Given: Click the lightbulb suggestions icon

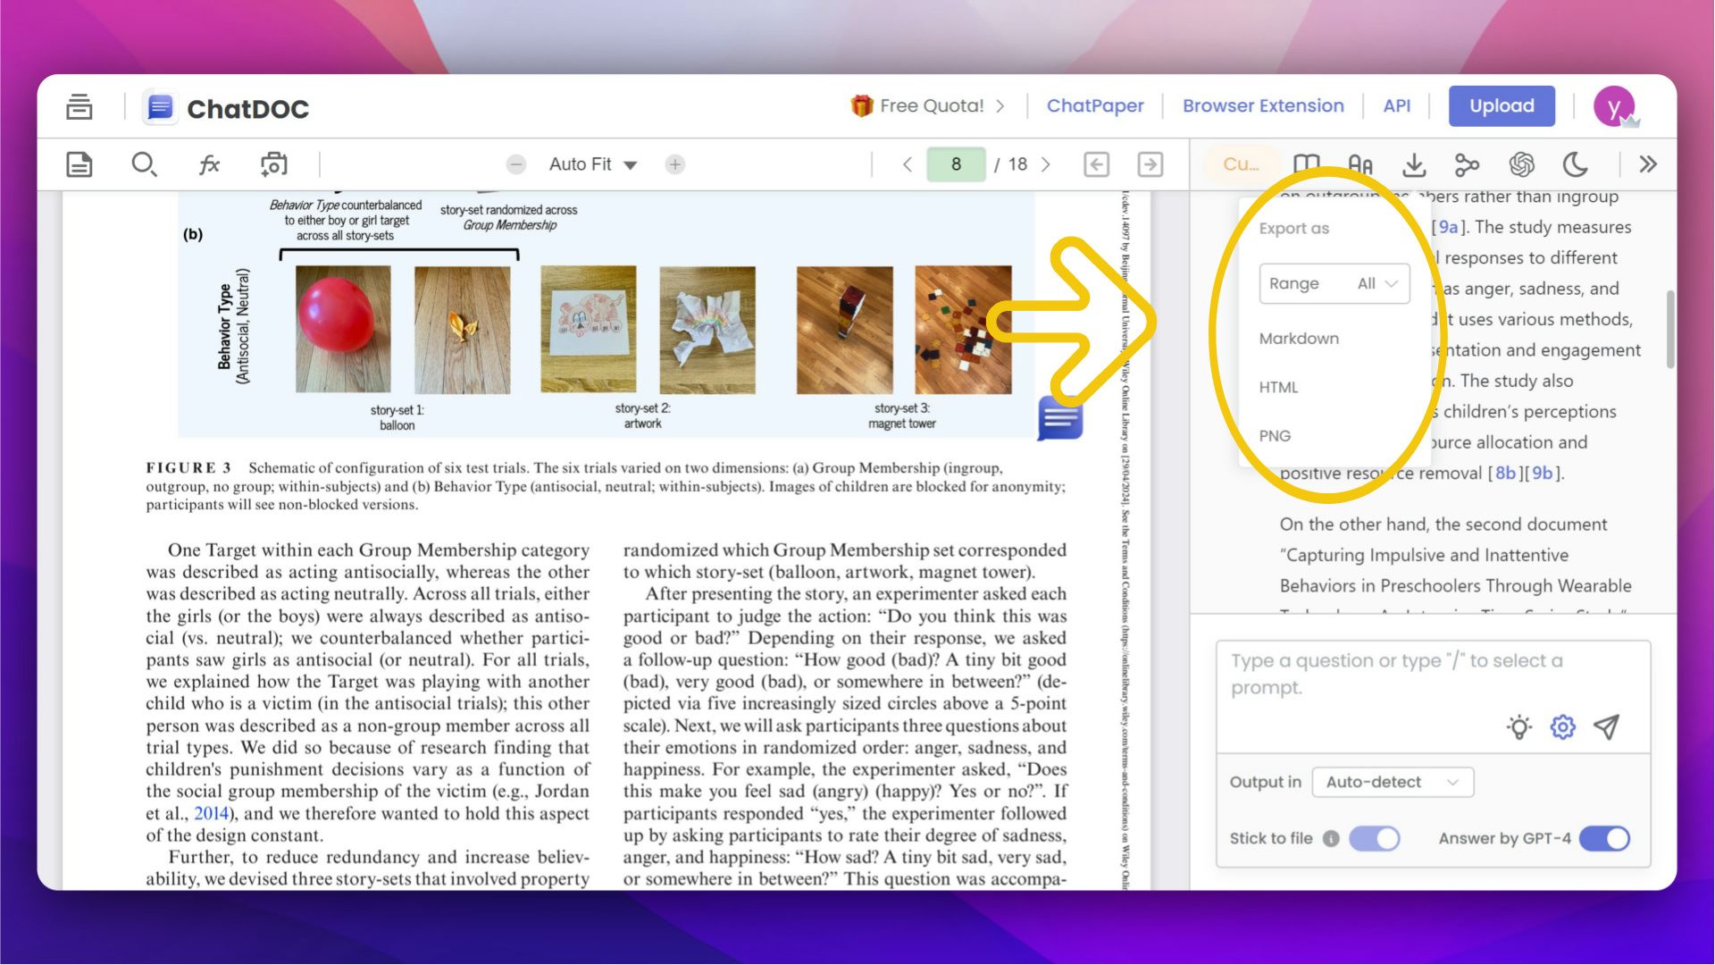Looking at the screenshot, I should [1518, 727].
